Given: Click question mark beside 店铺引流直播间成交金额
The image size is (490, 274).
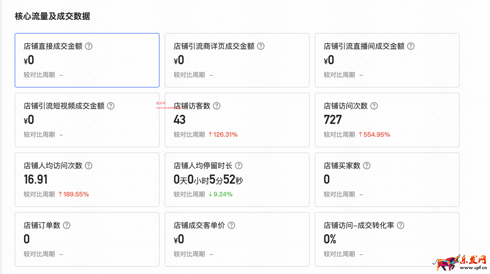Looking at the screenshot, I should coord(411,46).
